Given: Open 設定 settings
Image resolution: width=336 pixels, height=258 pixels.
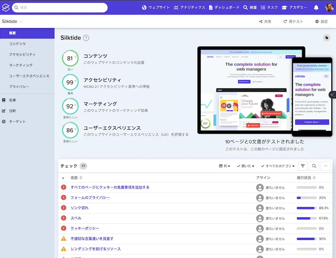Looking at the screenshot, I should pyautogui.click(x=321, y=21).
